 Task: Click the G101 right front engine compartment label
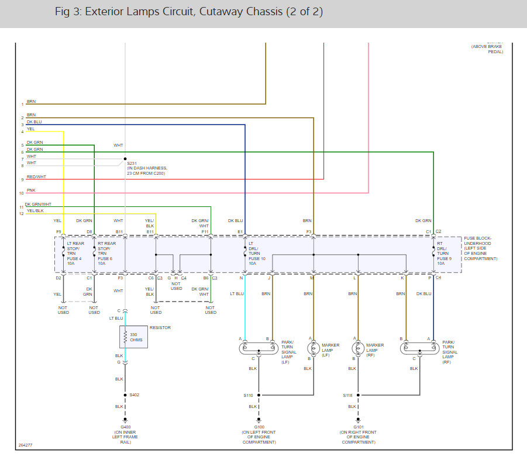pos(359,435)
